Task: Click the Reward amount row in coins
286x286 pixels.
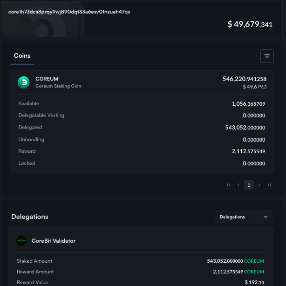Action: 142,151
